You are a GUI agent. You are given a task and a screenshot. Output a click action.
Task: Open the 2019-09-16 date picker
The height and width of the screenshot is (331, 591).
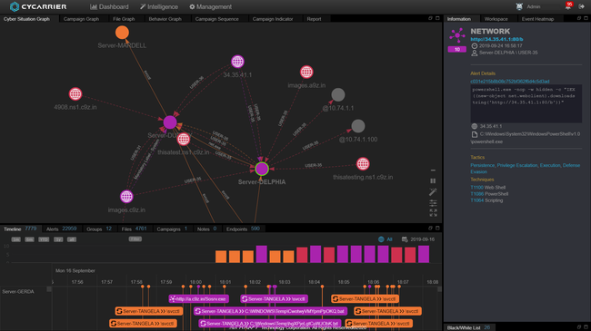418,239
